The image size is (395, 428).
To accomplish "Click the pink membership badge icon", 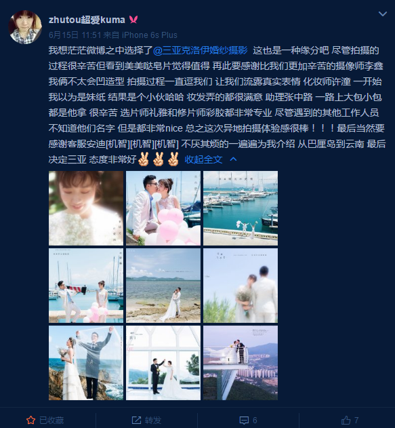I will 133,20.
